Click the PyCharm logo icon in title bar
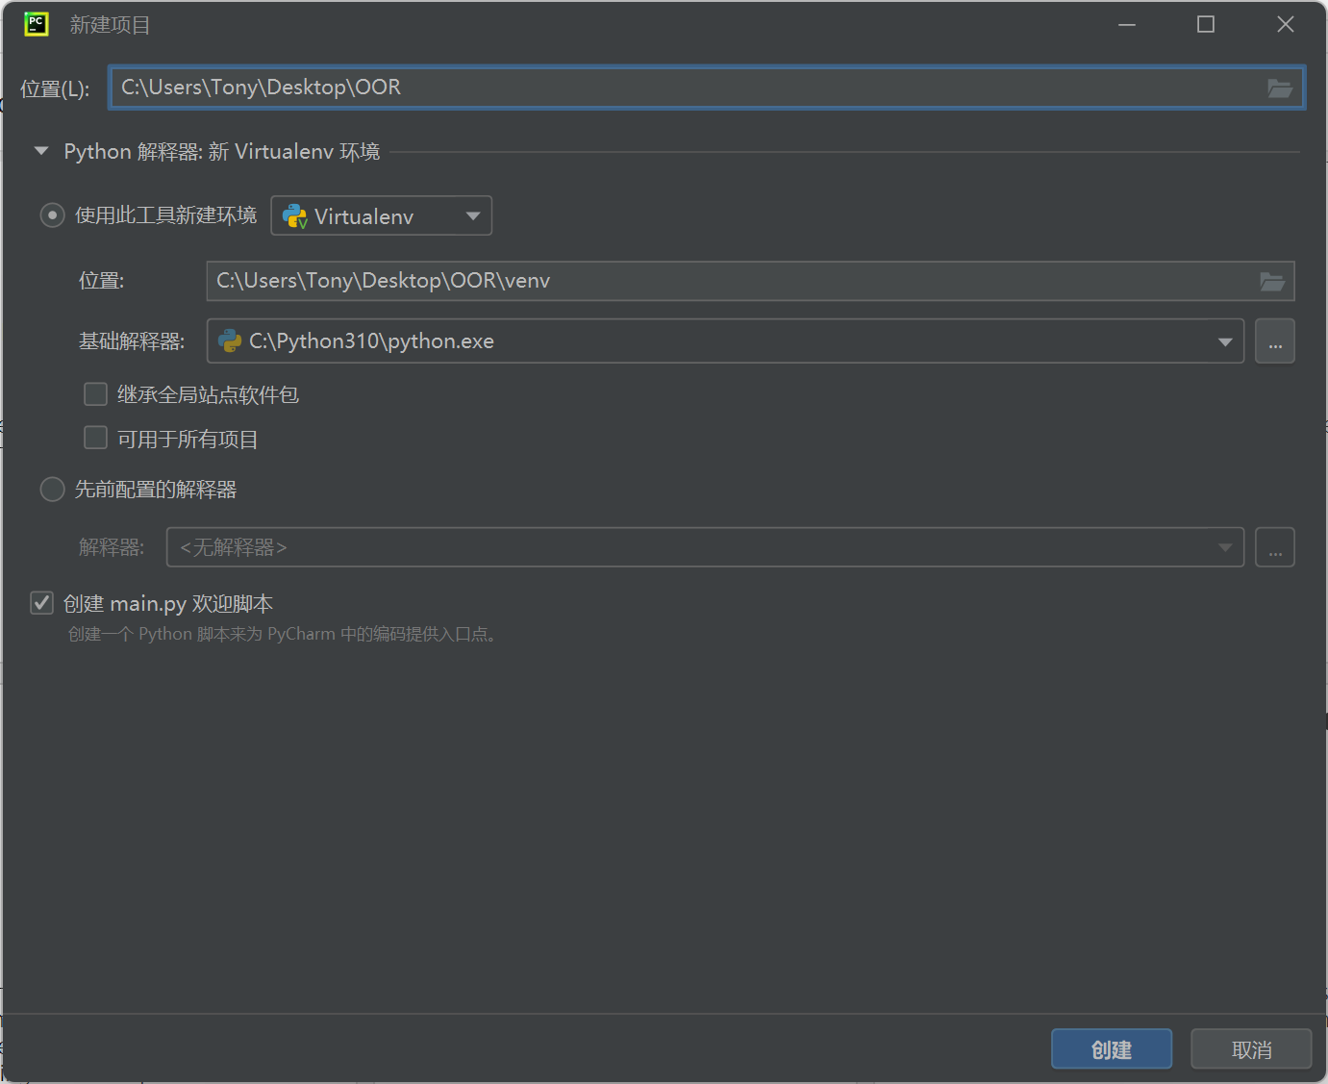This screenshot has height=1084, width=1328. point(36,24)
